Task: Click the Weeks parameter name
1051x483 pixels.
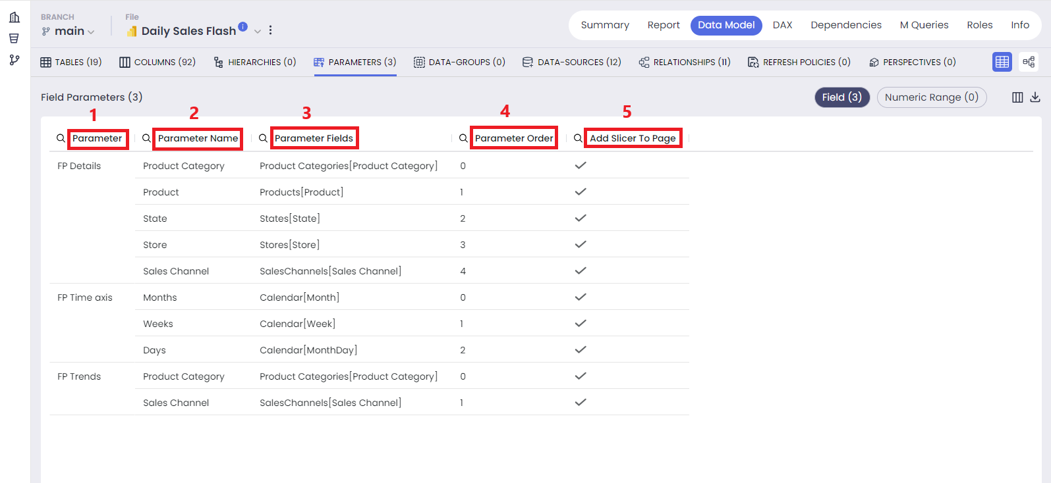Action: [x=158, y=324]
